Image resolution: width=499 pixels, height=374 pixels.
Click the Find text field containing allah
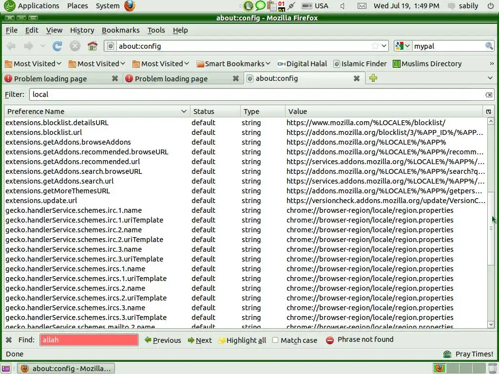click(89, 340)
